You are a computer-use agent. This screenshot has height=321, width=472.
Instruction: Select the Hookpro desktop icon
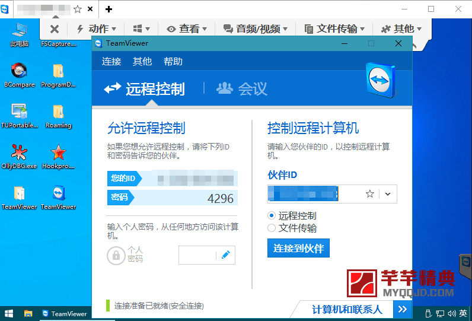[x=58, y=157]
